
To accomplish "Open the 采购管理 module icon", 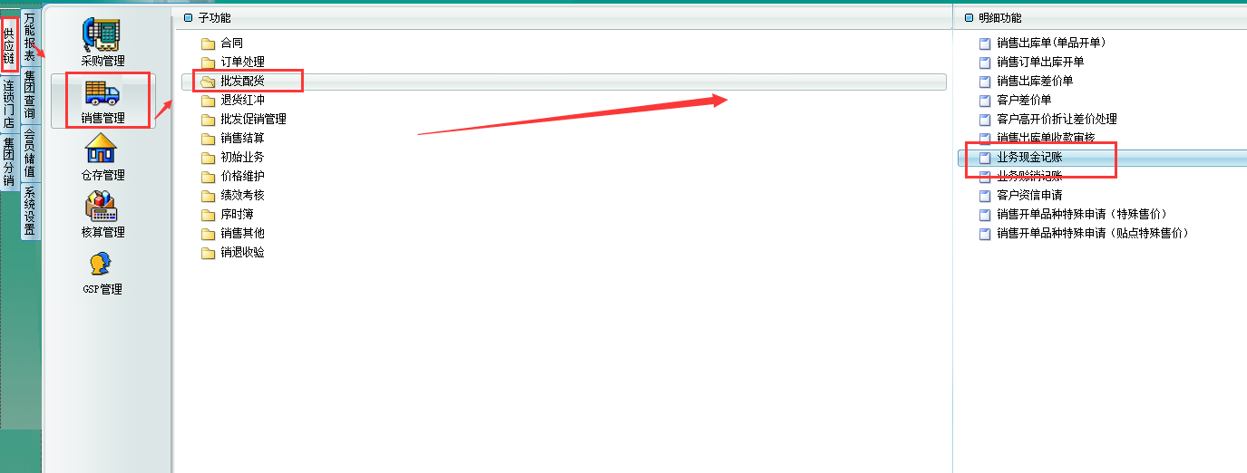I will 102,36.
